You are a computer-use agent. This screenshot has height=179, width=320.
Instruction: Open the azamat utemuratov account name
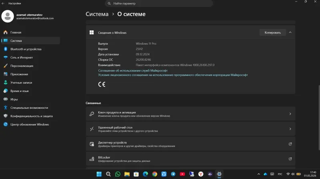[29, 15]
